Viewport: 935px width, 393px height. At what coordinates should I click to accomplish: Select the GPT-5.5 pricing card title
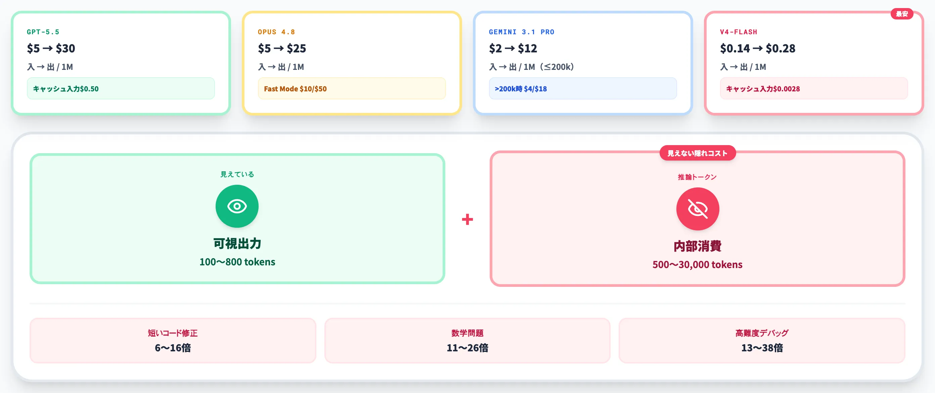point(43,32)
